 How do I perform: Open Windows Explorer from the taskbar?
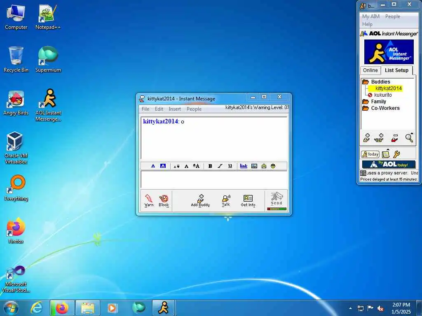(x=87, y=308)
